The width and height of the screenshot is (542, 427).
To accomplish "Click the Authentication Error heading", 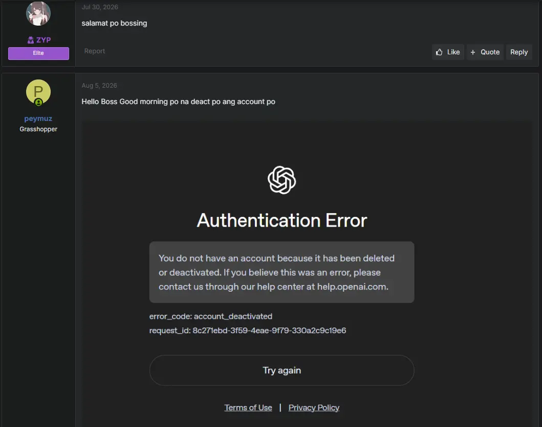I will 281,220.
